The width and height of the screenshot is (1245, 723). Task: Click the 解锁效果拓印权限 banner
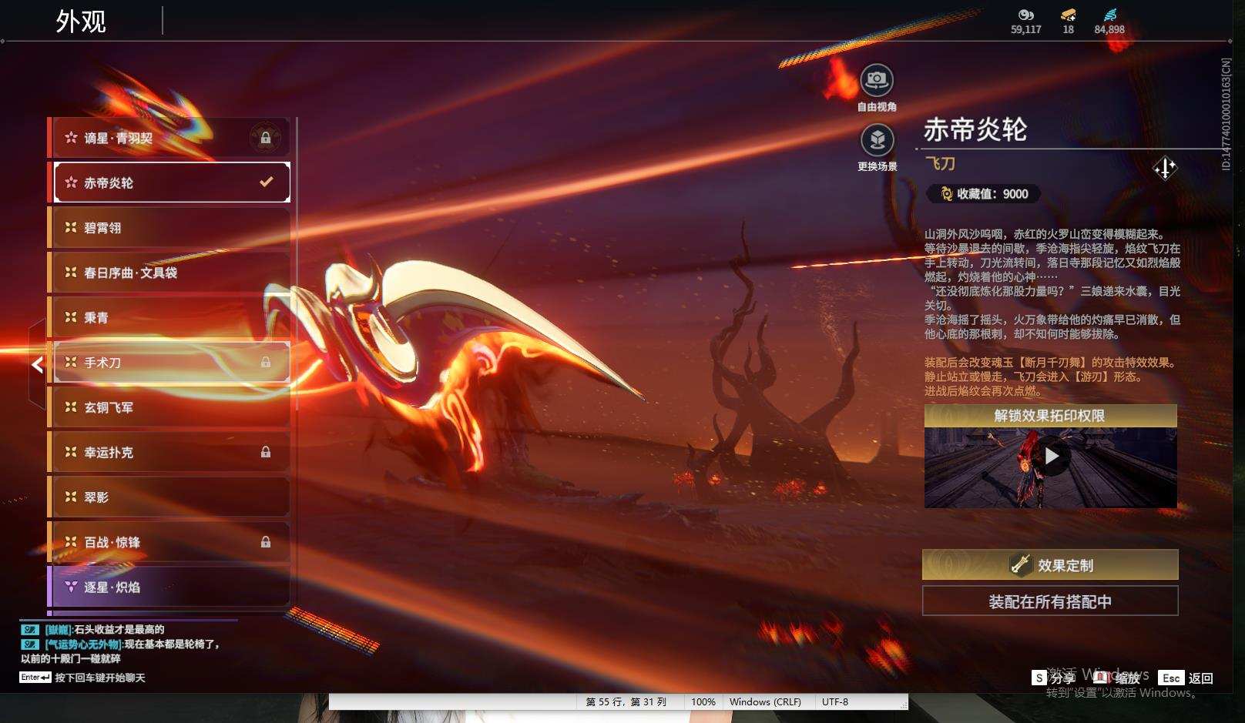click(x=1050, y=416)
